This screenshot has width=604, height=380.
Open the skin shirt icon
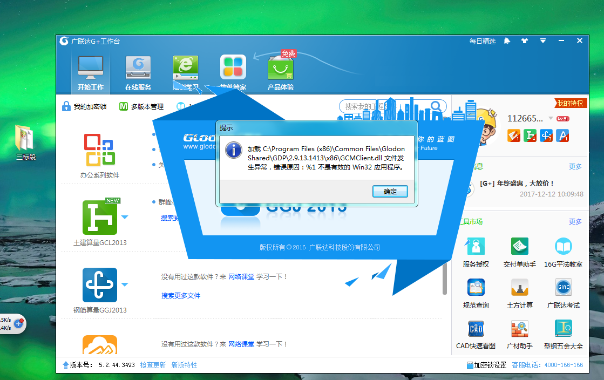(524, 41)
